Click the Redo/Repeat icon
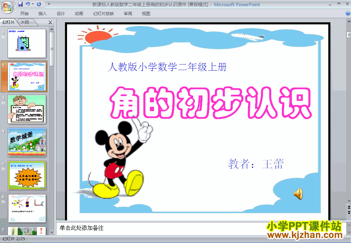351x243 pixels. point(39,4)
